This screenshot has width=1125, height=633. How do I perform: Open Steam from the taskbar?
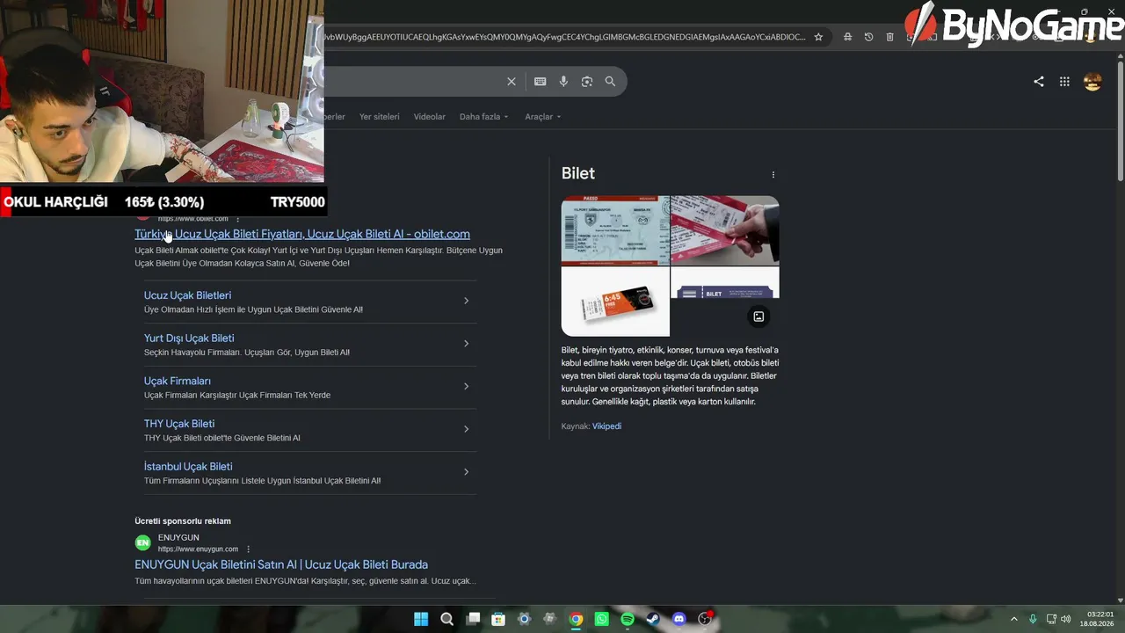(653, 619)
